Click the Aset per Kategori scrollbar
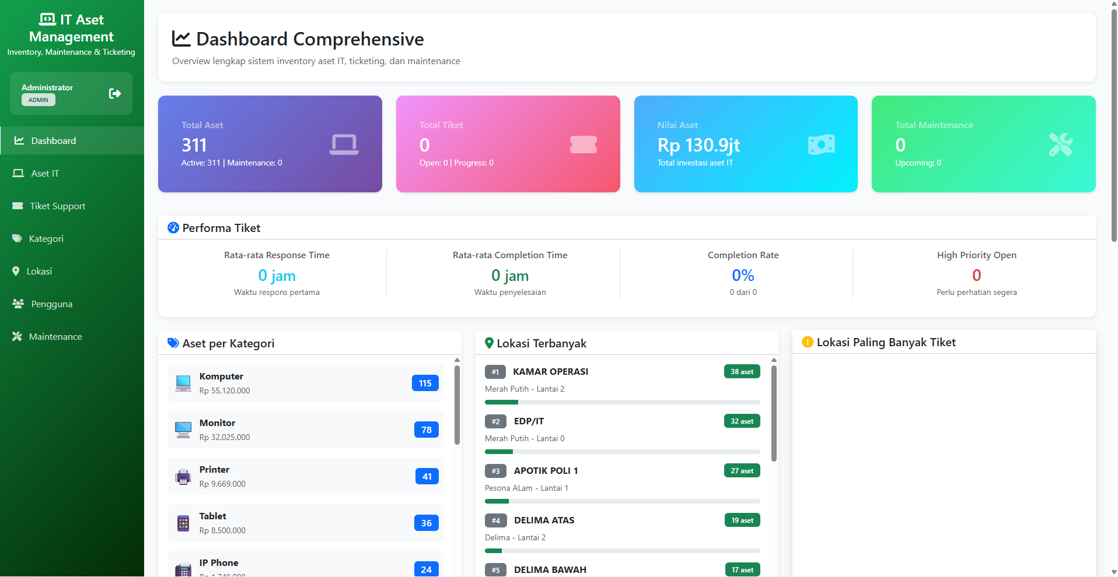The image size is (1118, 577). tap(457, 405)
